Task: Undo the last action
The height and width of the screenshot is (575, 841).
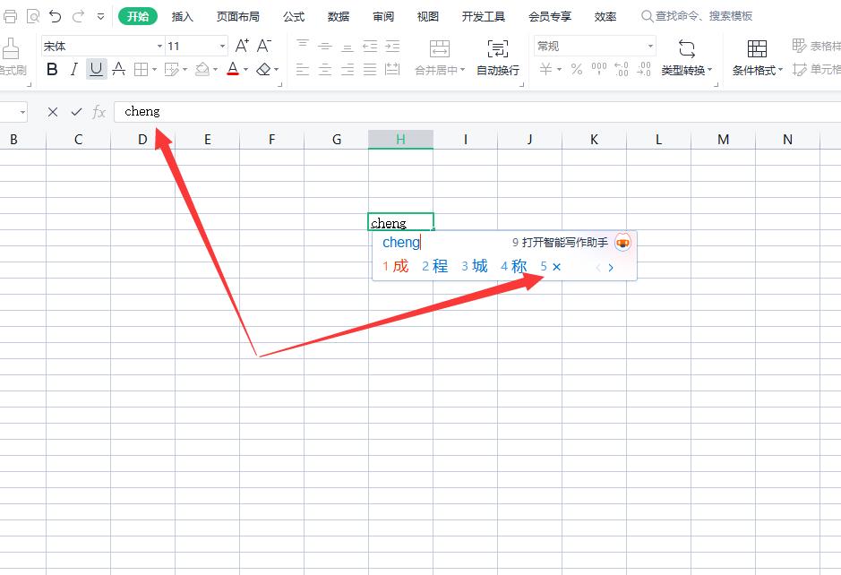Action: (56, 17)
